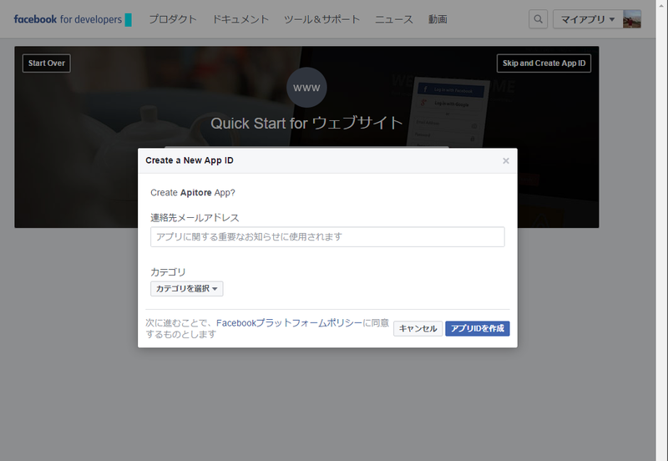Click the アプリIDを作成 button
Screen dimensions: 668x461
[478, 328]
